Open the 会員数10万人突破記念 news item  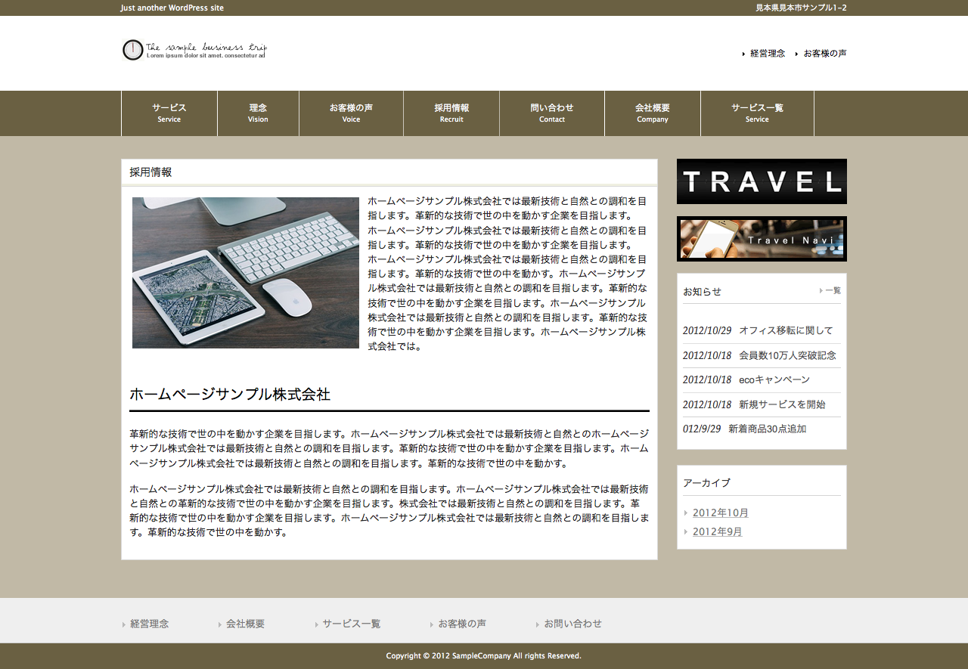787,355
